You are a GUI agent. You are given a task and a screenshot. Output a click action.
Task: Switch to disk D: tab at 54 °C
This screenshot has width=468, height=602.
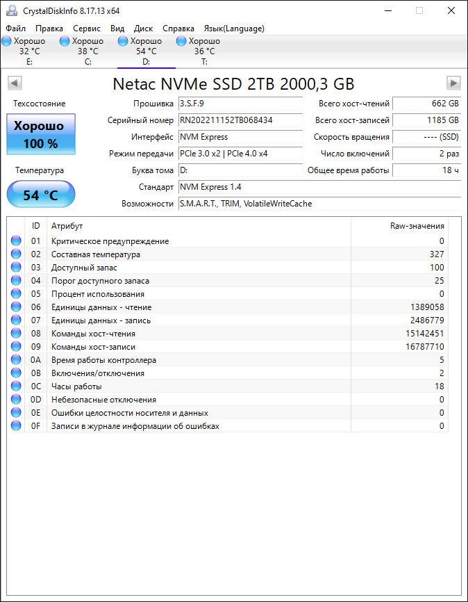(x=146, y=51)
